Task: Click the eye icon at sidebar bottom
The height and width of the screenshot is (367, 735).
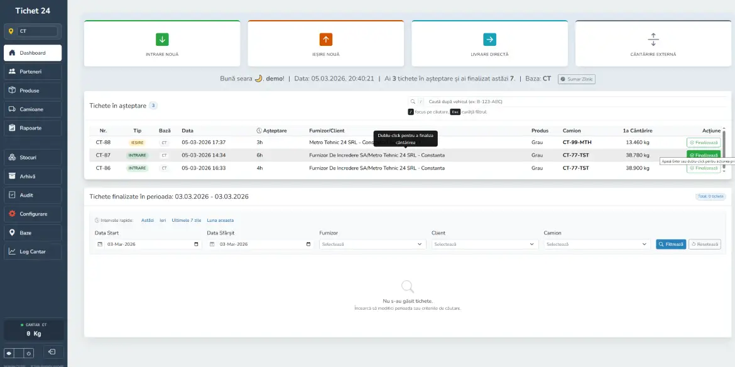Action: pyautogui.click(x=10, y=353)
